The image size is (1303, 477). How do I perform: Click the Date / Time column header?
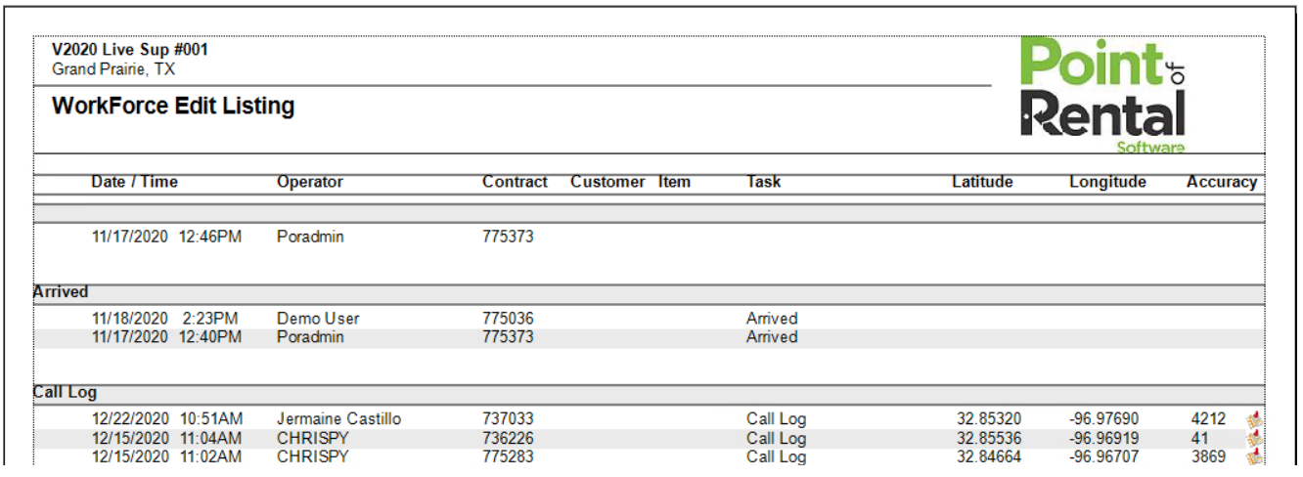[x=134, y=182]
